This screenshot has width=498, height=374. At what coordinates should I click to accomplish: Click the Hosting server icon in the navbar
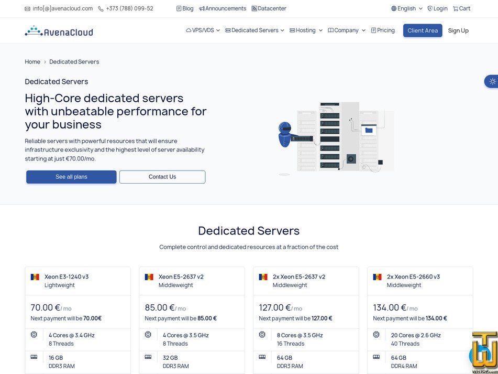coord(293,30)
